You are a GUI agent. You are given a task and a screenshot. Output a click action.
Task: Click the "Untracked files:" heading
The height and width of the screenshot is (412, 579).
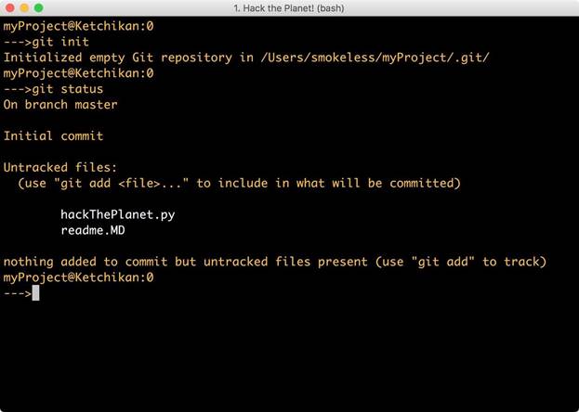[60, 168]
